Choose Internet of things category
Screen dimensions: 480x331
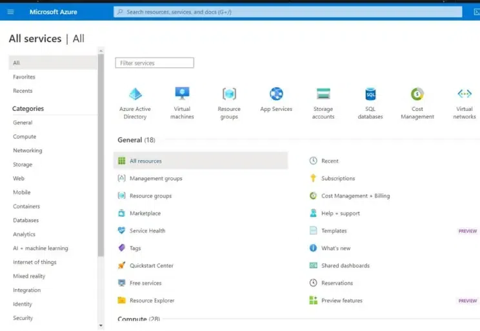[35, 262]
